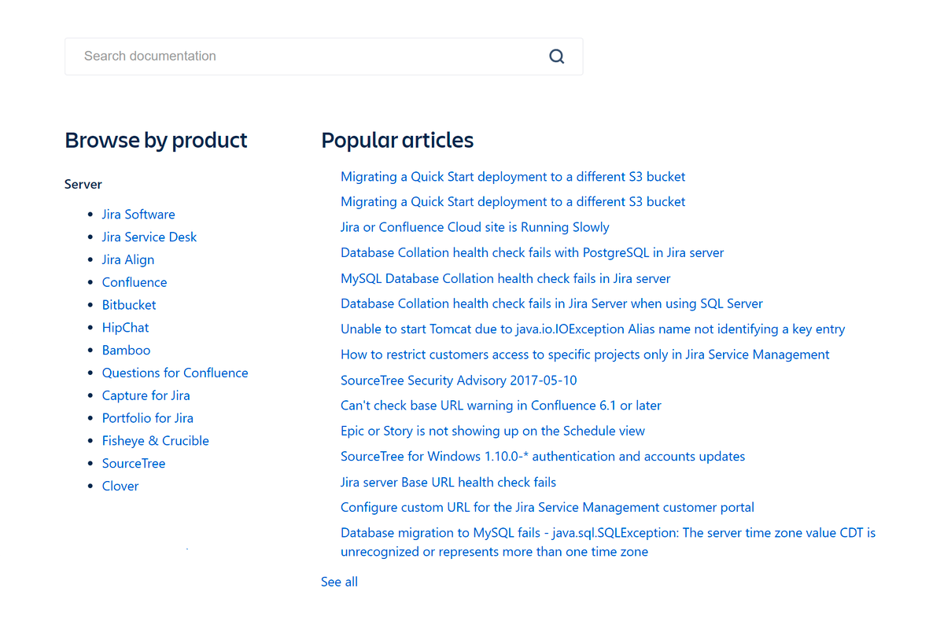Open HipChat server documentation
This screenshot has height=632, width=944.
(125, 328)
